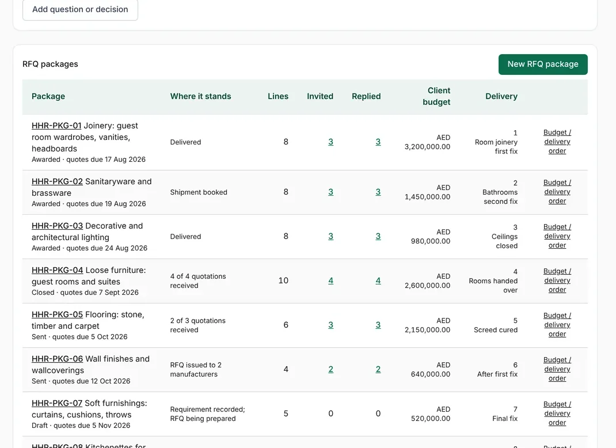The image size is (616, 448).
Task: Create a New RFQ package
Action: [543, 64]
